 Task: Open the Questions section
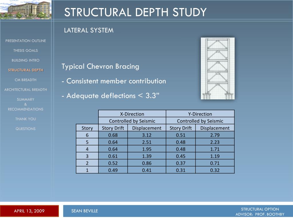(25, 129)
